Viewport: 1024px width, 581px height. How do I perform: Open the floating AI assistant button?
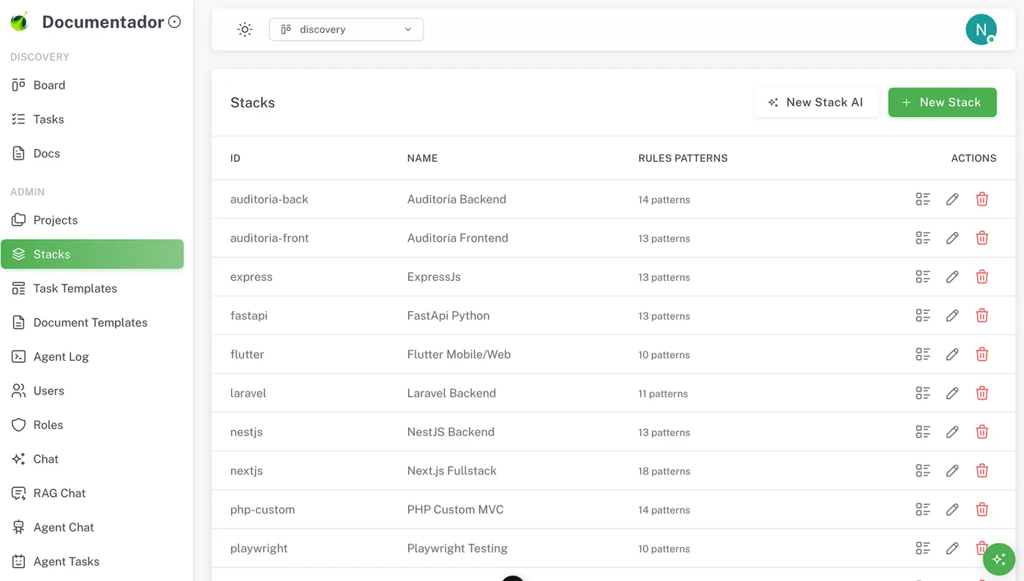click(x=999, y=560)
